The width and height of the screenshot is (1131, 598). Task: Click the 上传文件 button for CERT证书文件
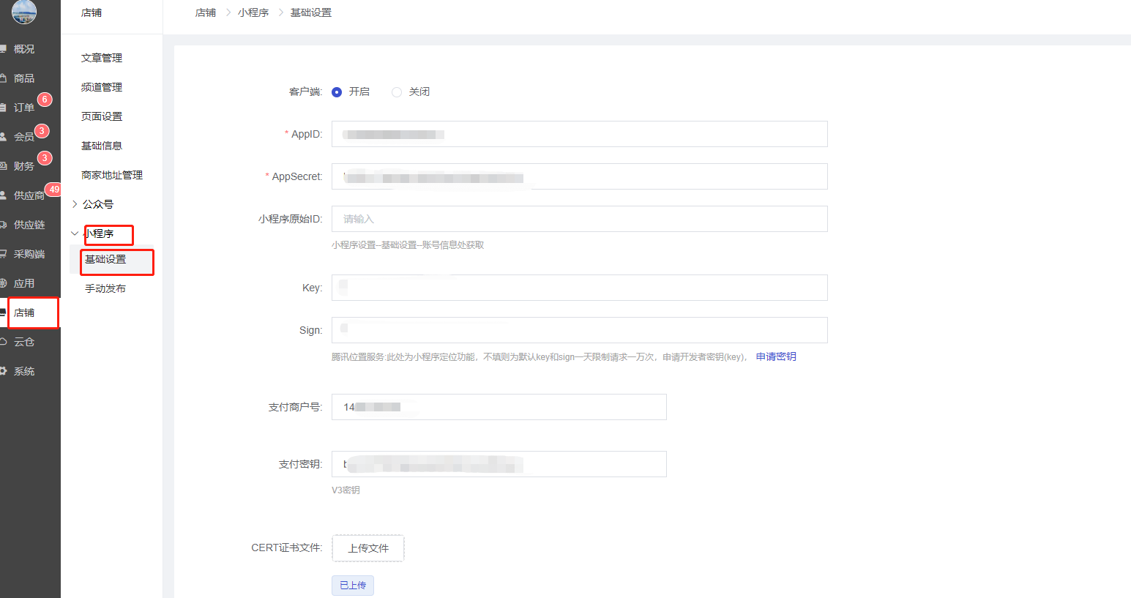coord(368,548)
